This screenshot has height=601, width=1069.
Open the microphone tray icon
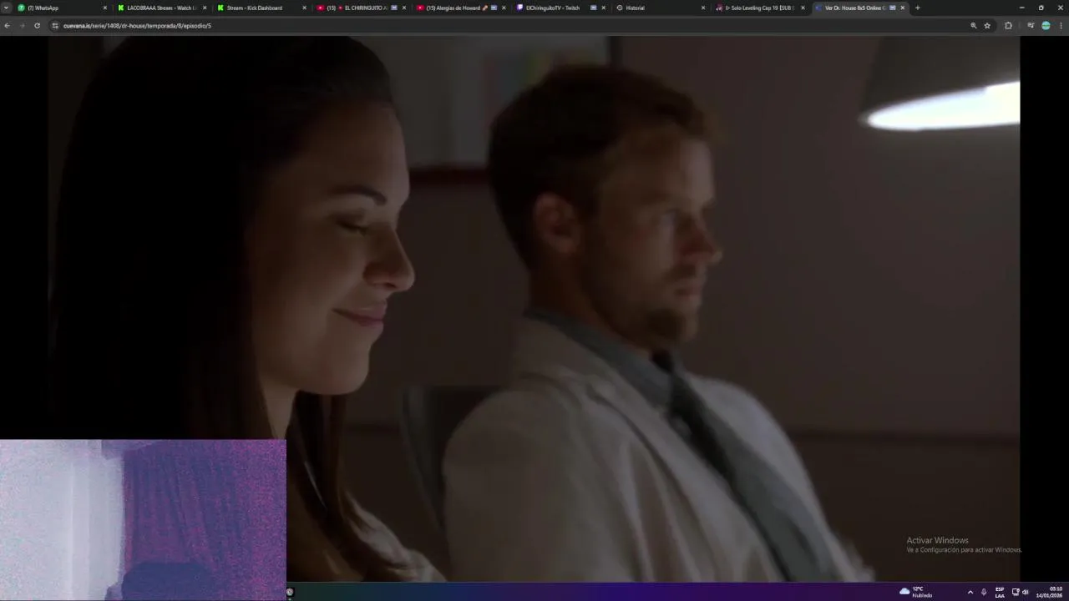click(984, 592)
